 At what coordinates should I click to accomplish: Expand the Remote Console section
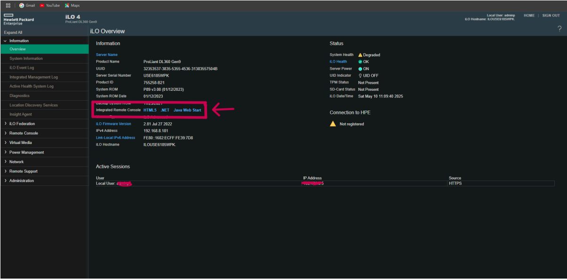click(5, 133)
